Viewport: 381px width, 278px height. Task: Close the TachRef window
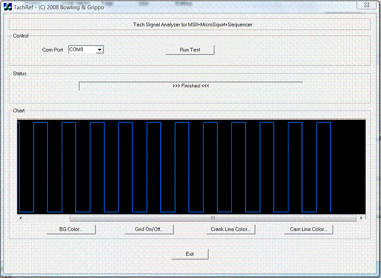pyautogui.click(x=366, y=5)
